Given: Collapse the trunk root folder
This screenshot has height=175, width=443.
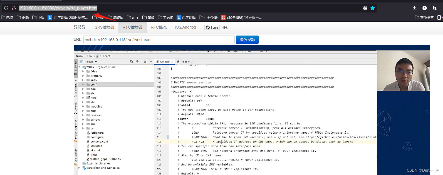Looking at the screenshot, I should pyautogui.click(x=80, y=67).
